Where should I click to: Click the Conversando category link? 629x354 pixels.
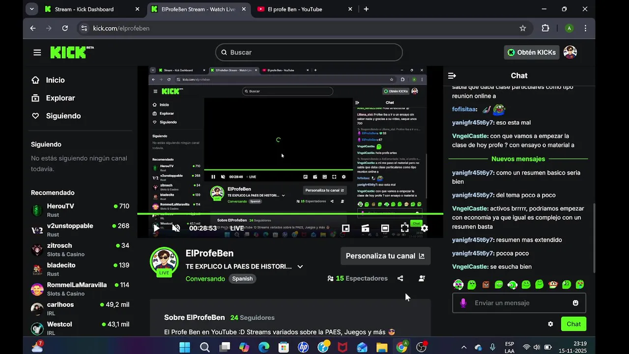pos(205,278)
